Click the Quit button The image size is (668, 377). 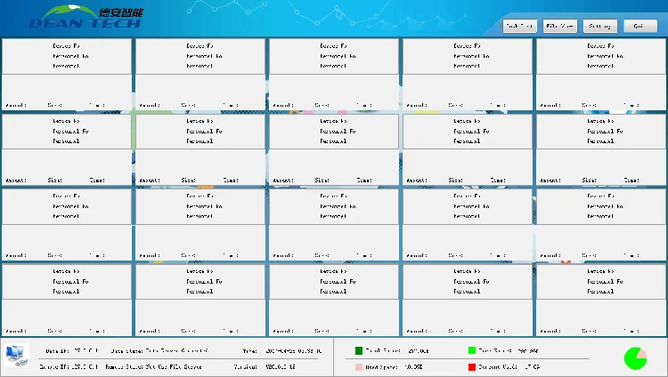point(640,26)
